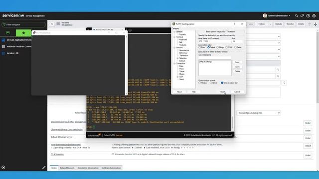Click the Load button in PuTTY
Screen dimensions: 319x179
tap(237, 62)
